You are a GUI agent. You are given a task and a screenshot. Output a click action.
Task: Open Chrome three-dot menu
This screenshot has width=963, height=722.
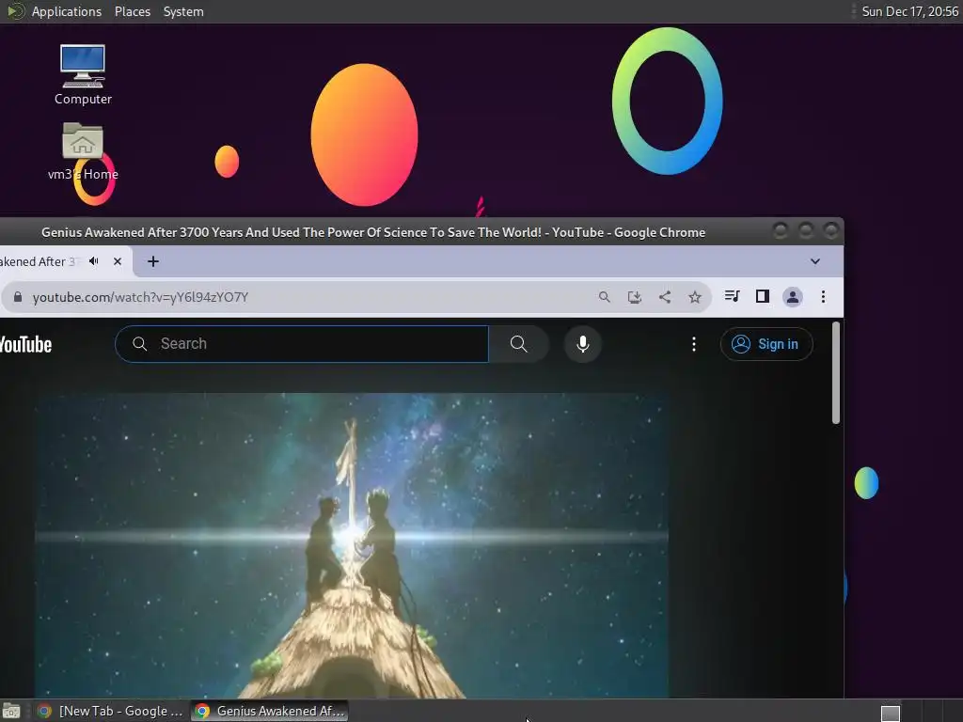pyautogui.click(x=823, y=297)
